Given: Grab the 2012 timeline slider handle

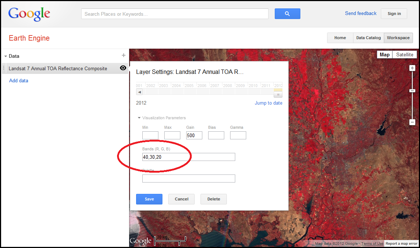Looking at the screenshot, I should [x=278, y=94].
